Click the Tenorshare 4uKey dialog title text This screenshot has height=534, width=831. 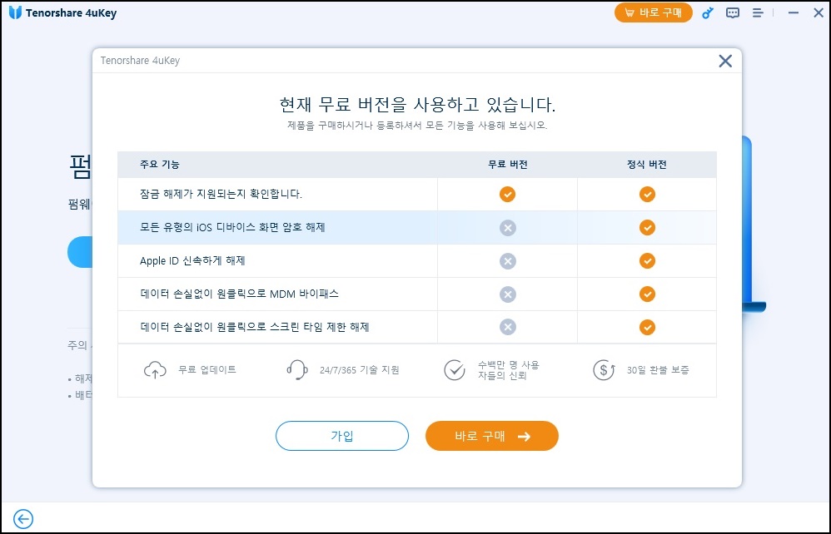click(141, 61)
